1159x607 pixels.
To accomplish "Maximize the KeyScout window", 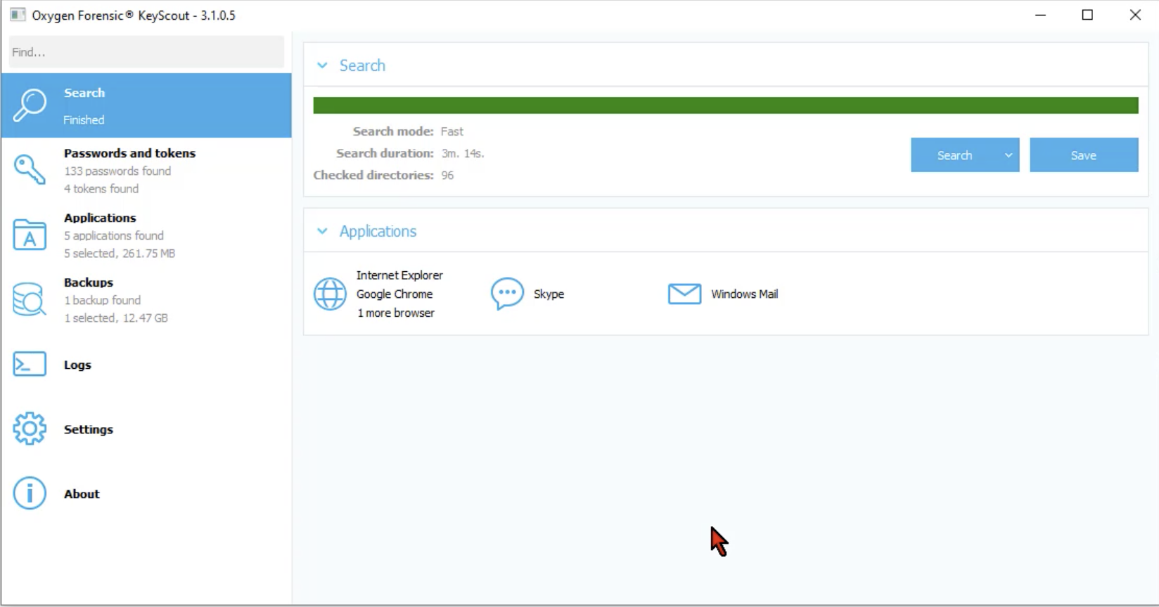I will 1087,15.
